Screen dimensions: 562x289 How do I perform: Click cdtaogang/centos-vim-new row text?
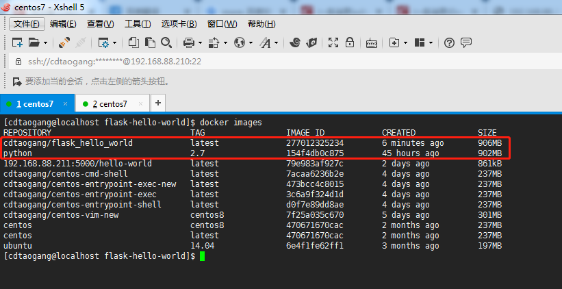(x=61, y=215)
